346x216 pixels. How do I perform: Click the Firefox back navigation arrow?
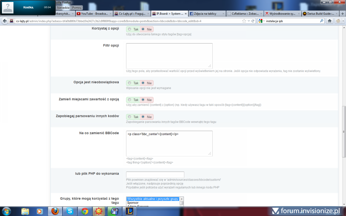tap(5, 21)
